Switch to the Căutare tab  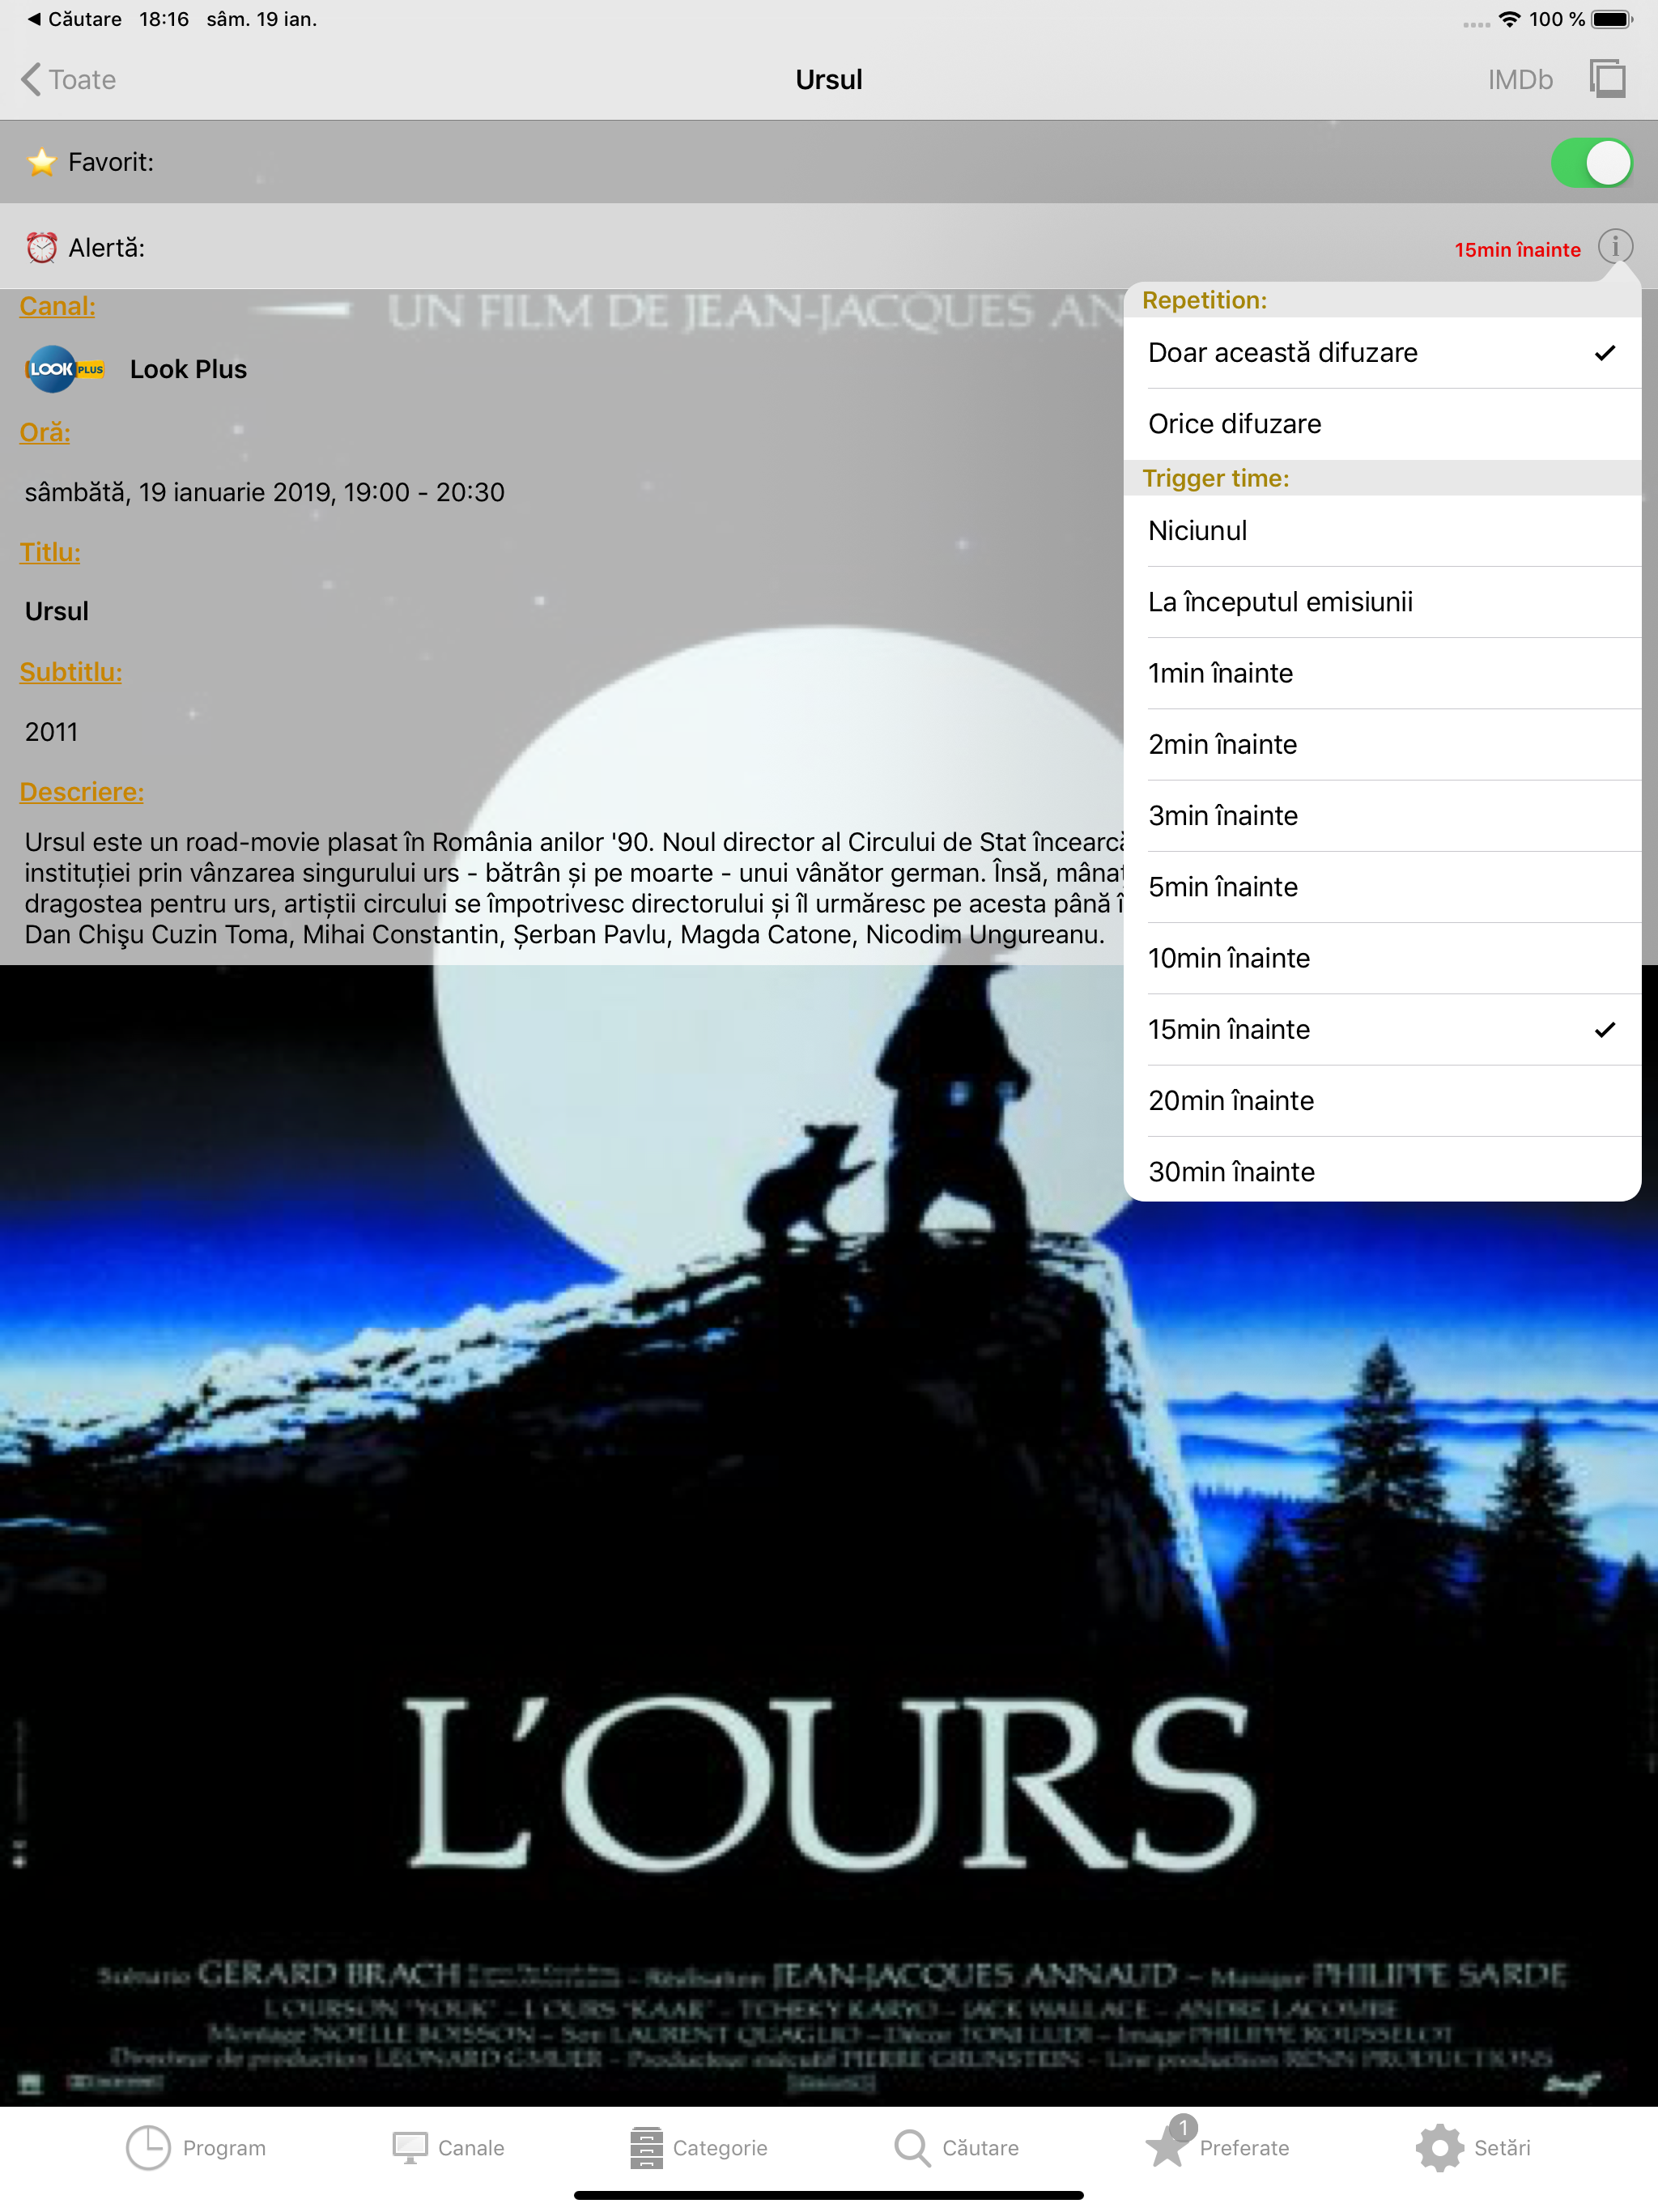[956, 2148]
